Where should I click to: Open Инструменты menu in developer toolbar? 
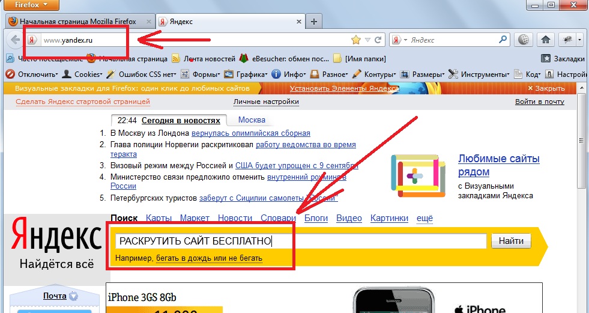pos(479,74)
